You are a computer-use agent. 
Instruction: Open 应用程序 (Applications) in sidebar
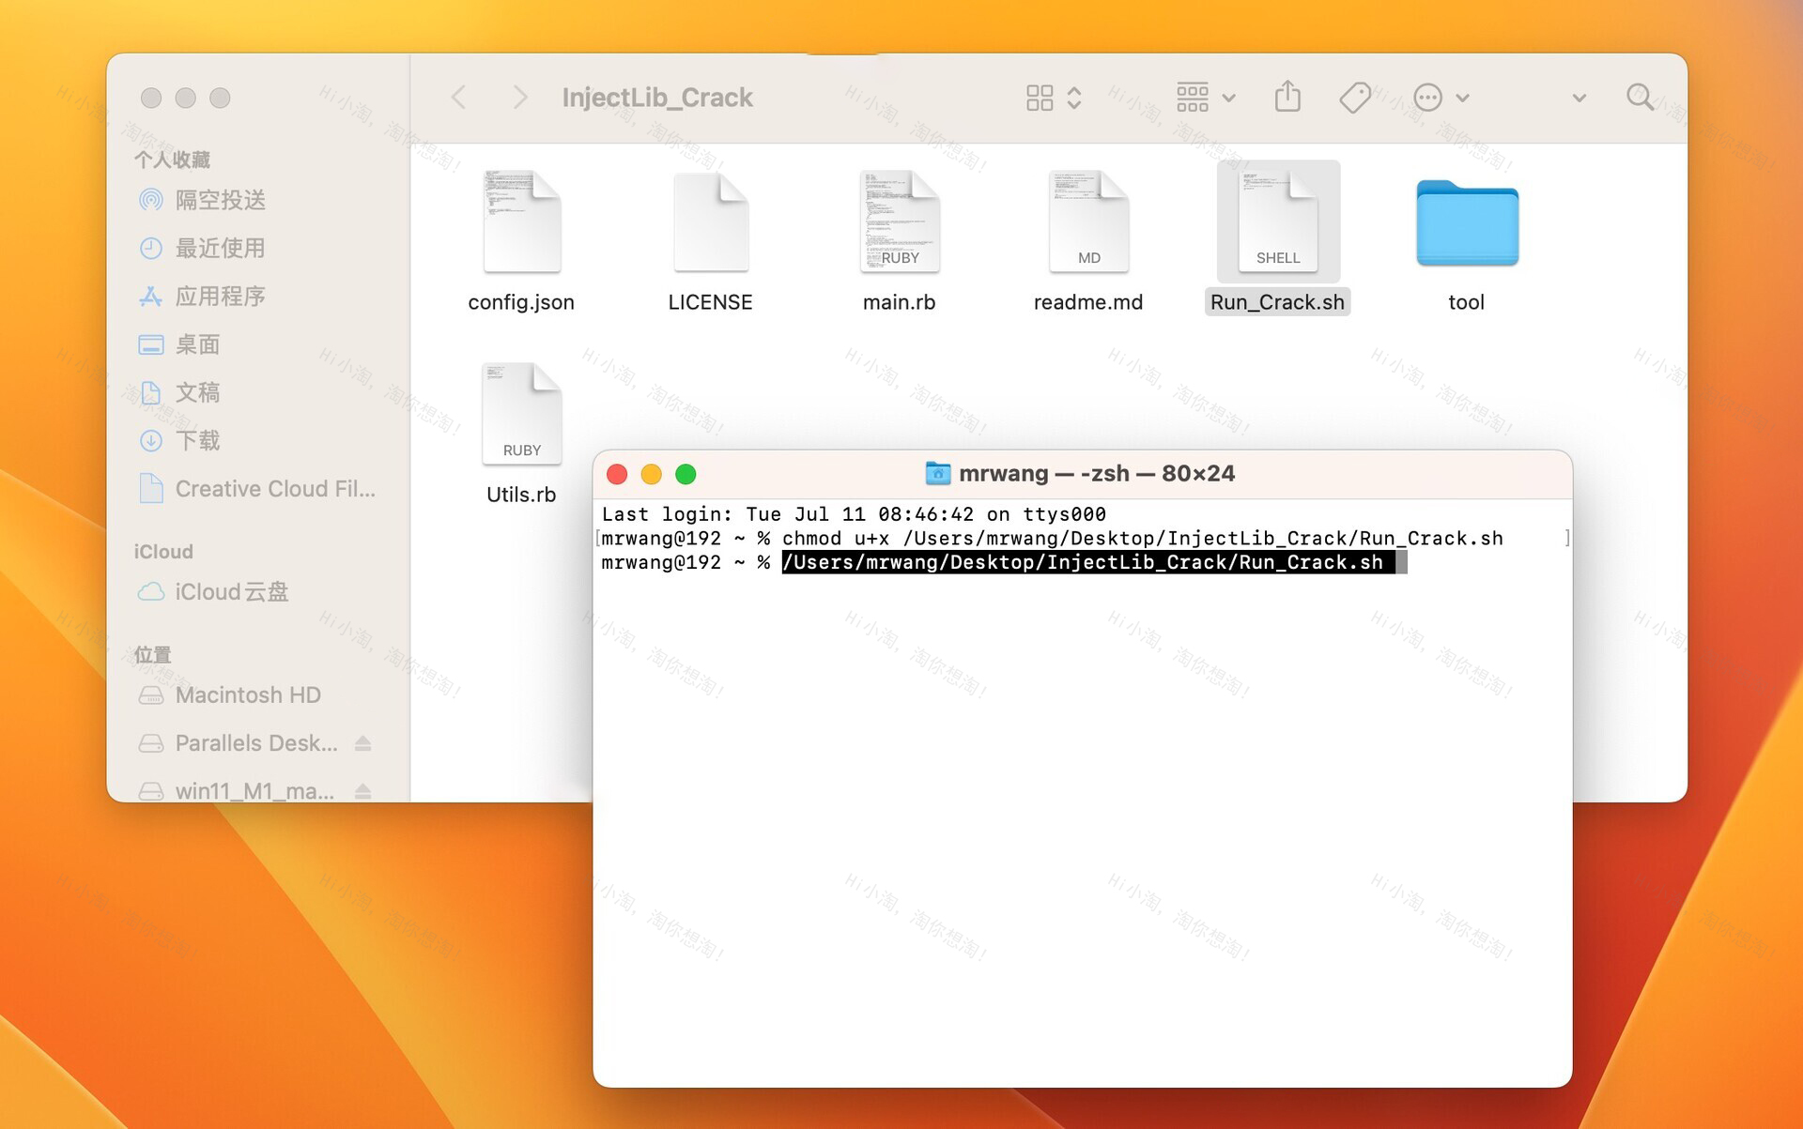point(220,296)
